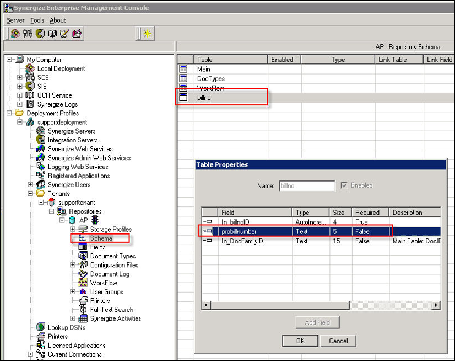Expand the SCS tree node
The width and height of the screenshot is (455, 361).
tap(20, 77)
